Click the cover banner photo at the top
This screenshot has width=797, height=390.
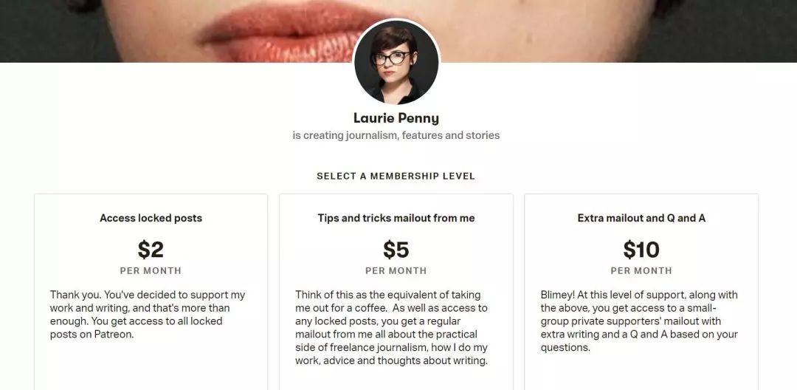[184, 30]
